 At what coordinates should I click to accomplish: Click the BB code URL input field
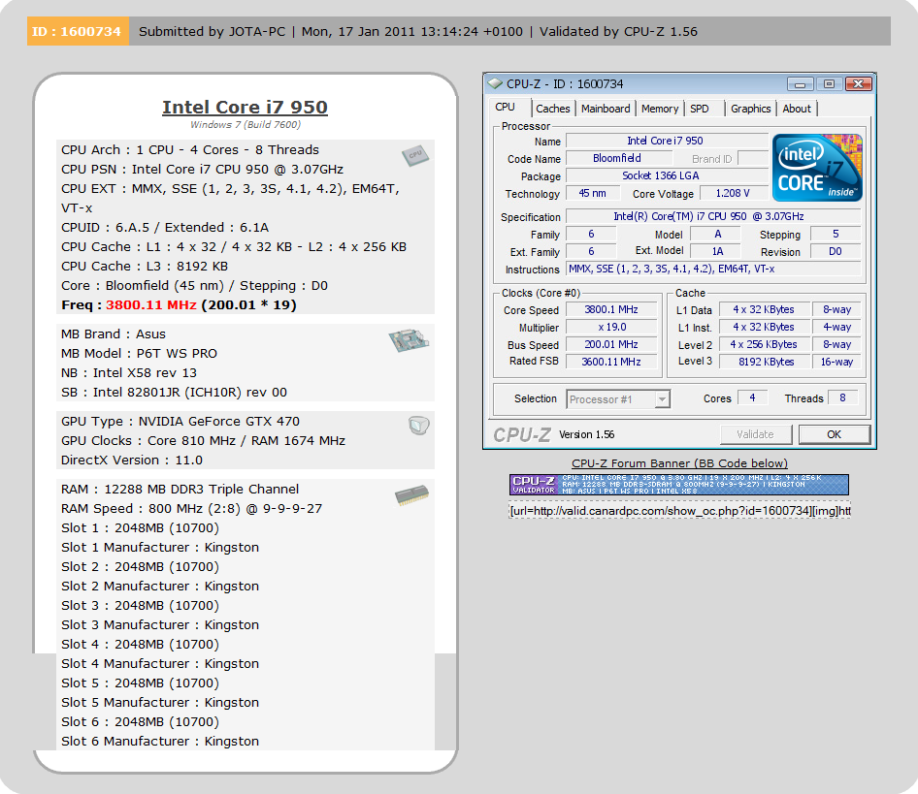[x=679, y=511]
